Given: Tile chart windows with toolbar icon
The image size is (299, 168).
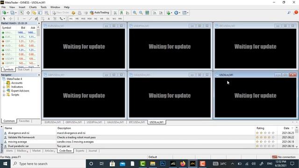Looking at the screenshot, I should pos(147,13).
